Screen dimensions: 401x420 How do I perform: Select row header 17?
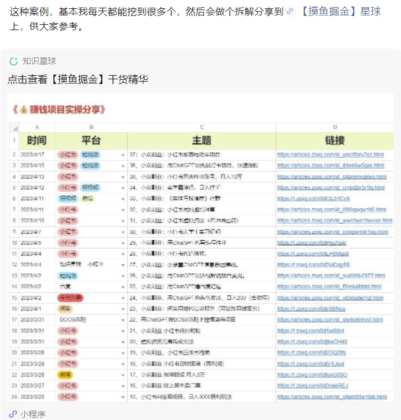(14, 320)
